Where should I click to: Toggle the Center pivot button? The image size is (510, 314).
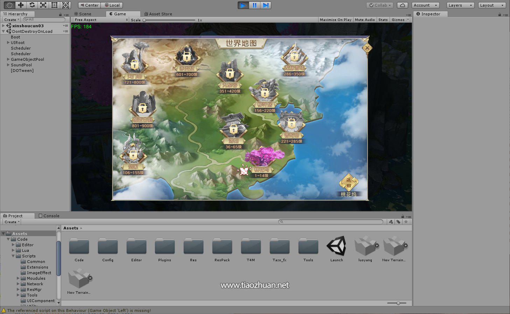pos(89,5)
